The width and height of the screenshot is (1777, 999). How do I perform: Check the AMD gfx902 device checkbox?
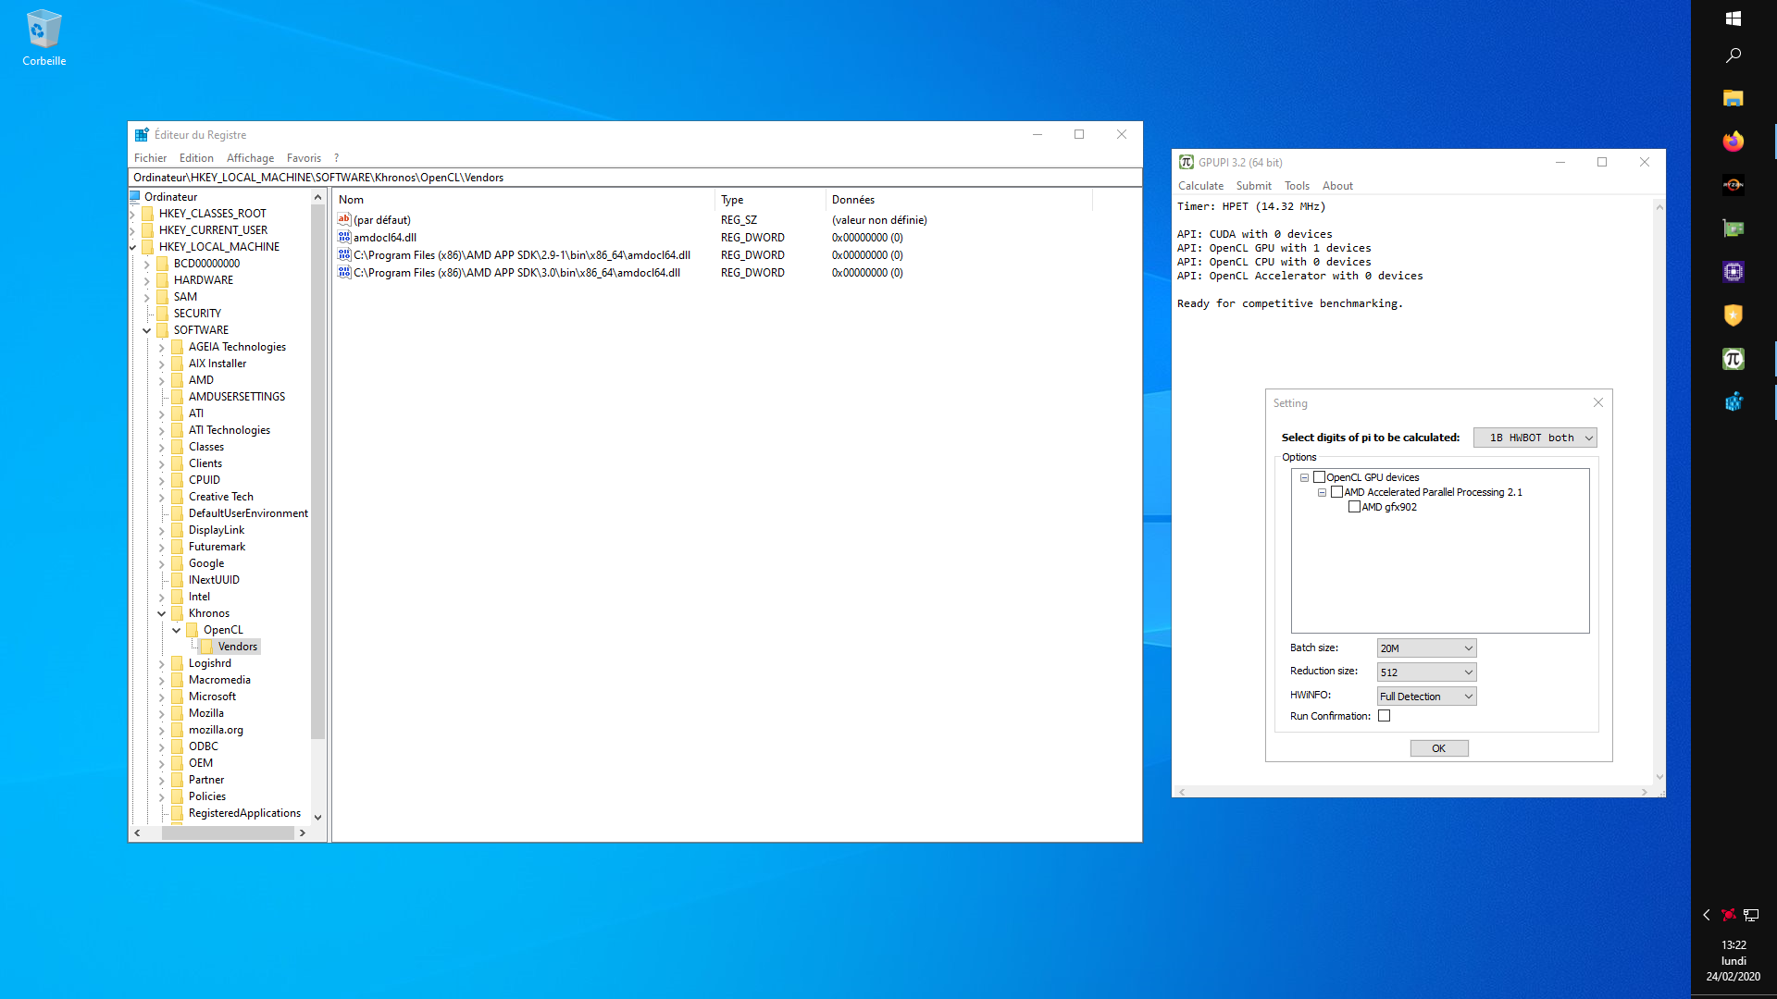click(1355, 508)
